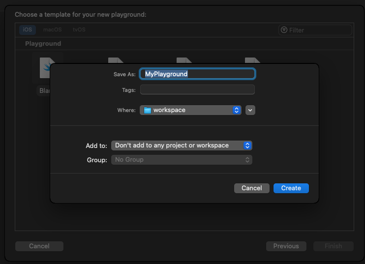Click the filter icon in the search box
This screenshot has width=365, height=264.
click(x=284, y=30)
